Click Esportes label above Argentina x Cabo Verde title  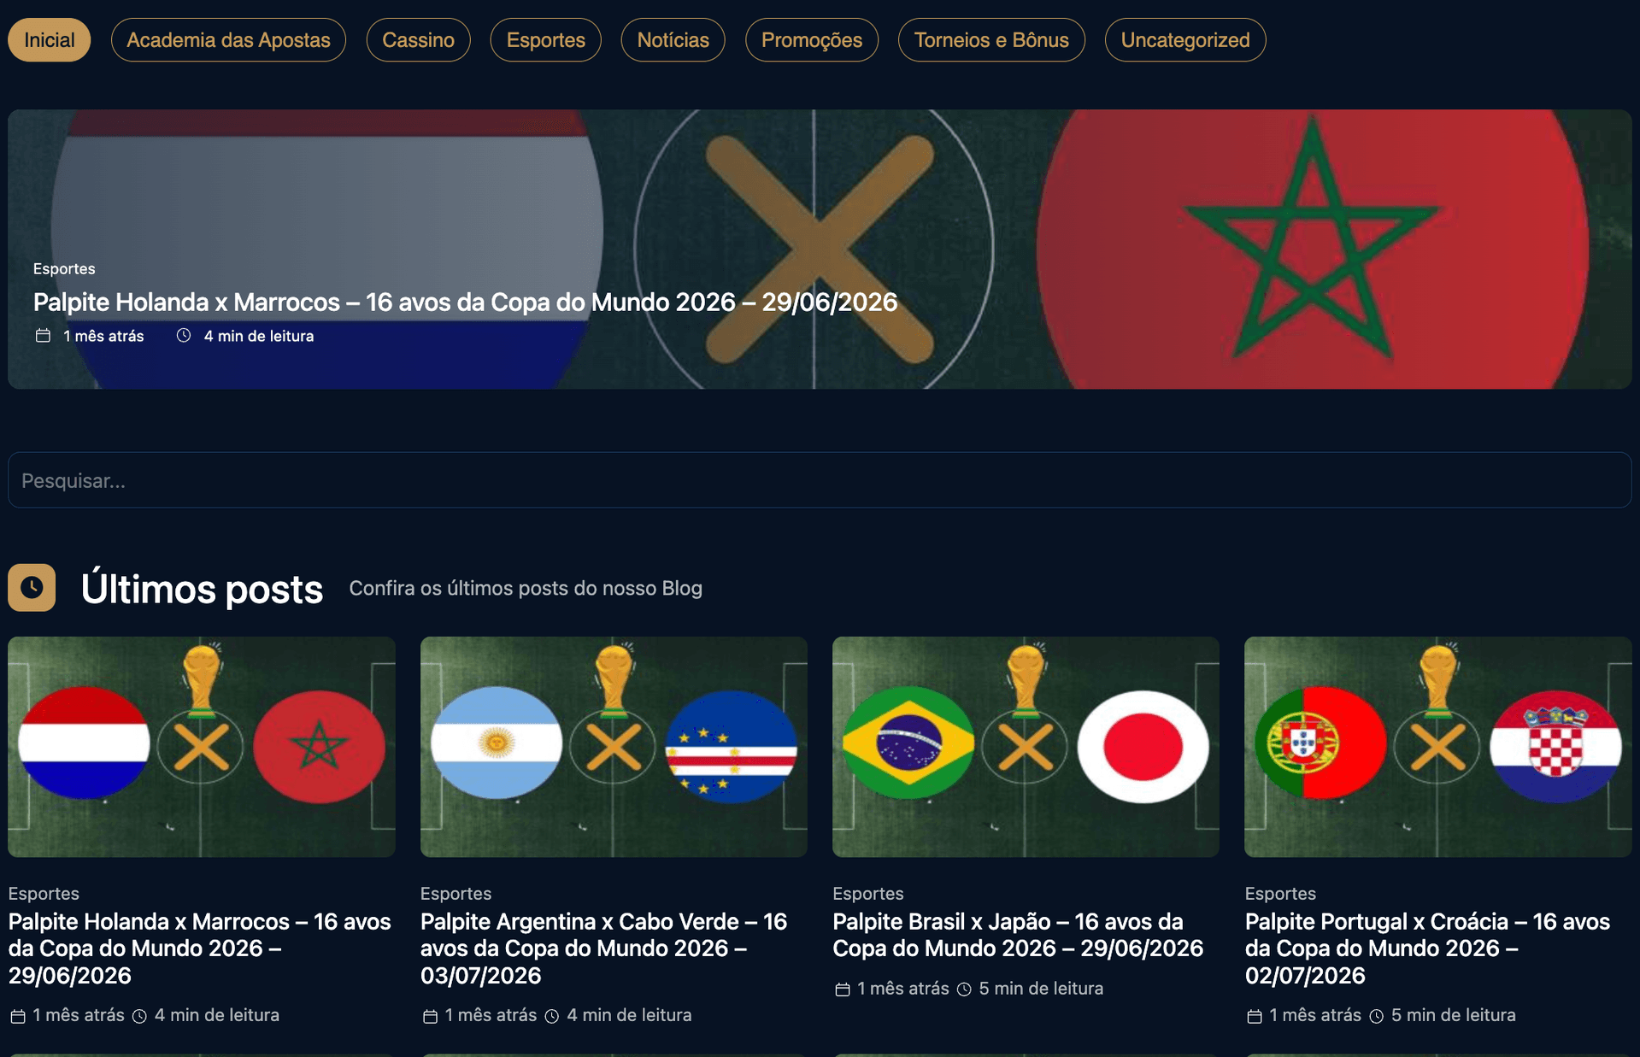click(x=456, y=894)
